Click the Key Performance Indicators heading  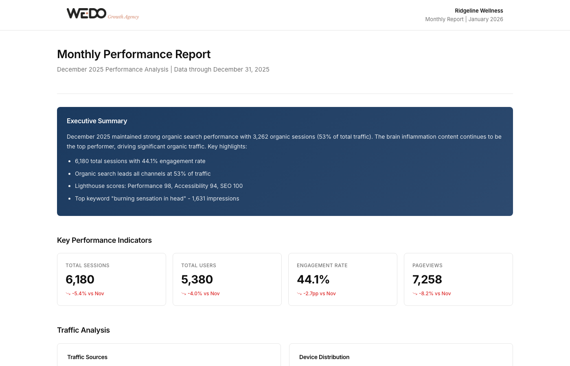pos(104,240)
